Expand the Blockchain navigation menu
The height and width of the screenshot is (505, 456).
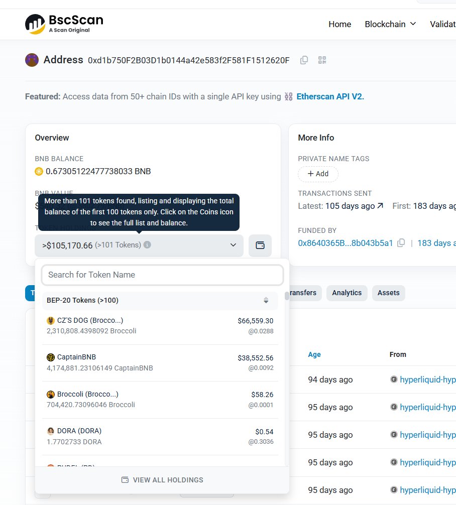point(390,24)
